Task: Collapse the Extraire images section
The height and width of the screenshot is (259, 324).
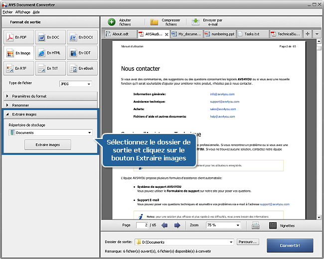Action: tap(50, 114)
